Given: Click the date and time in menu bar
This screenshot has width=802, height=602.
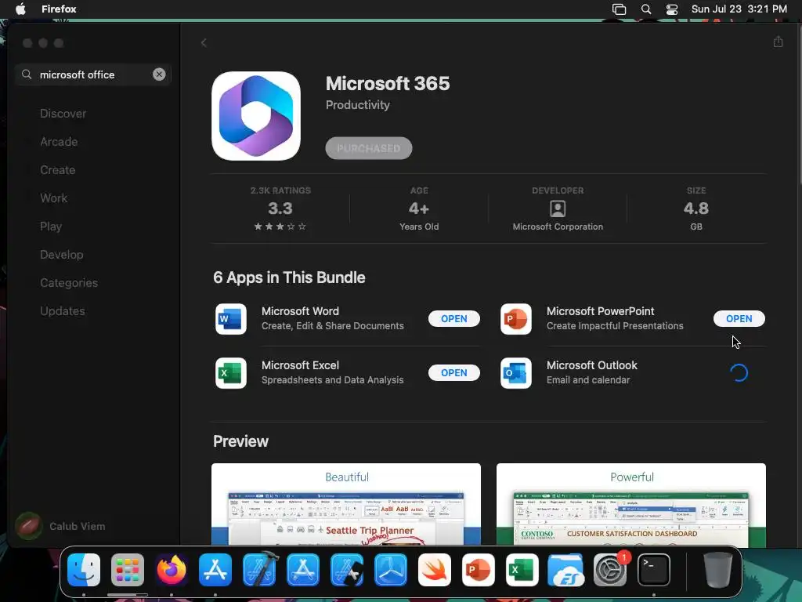Looking at the screenshot, I should click(x=739, y=9).
